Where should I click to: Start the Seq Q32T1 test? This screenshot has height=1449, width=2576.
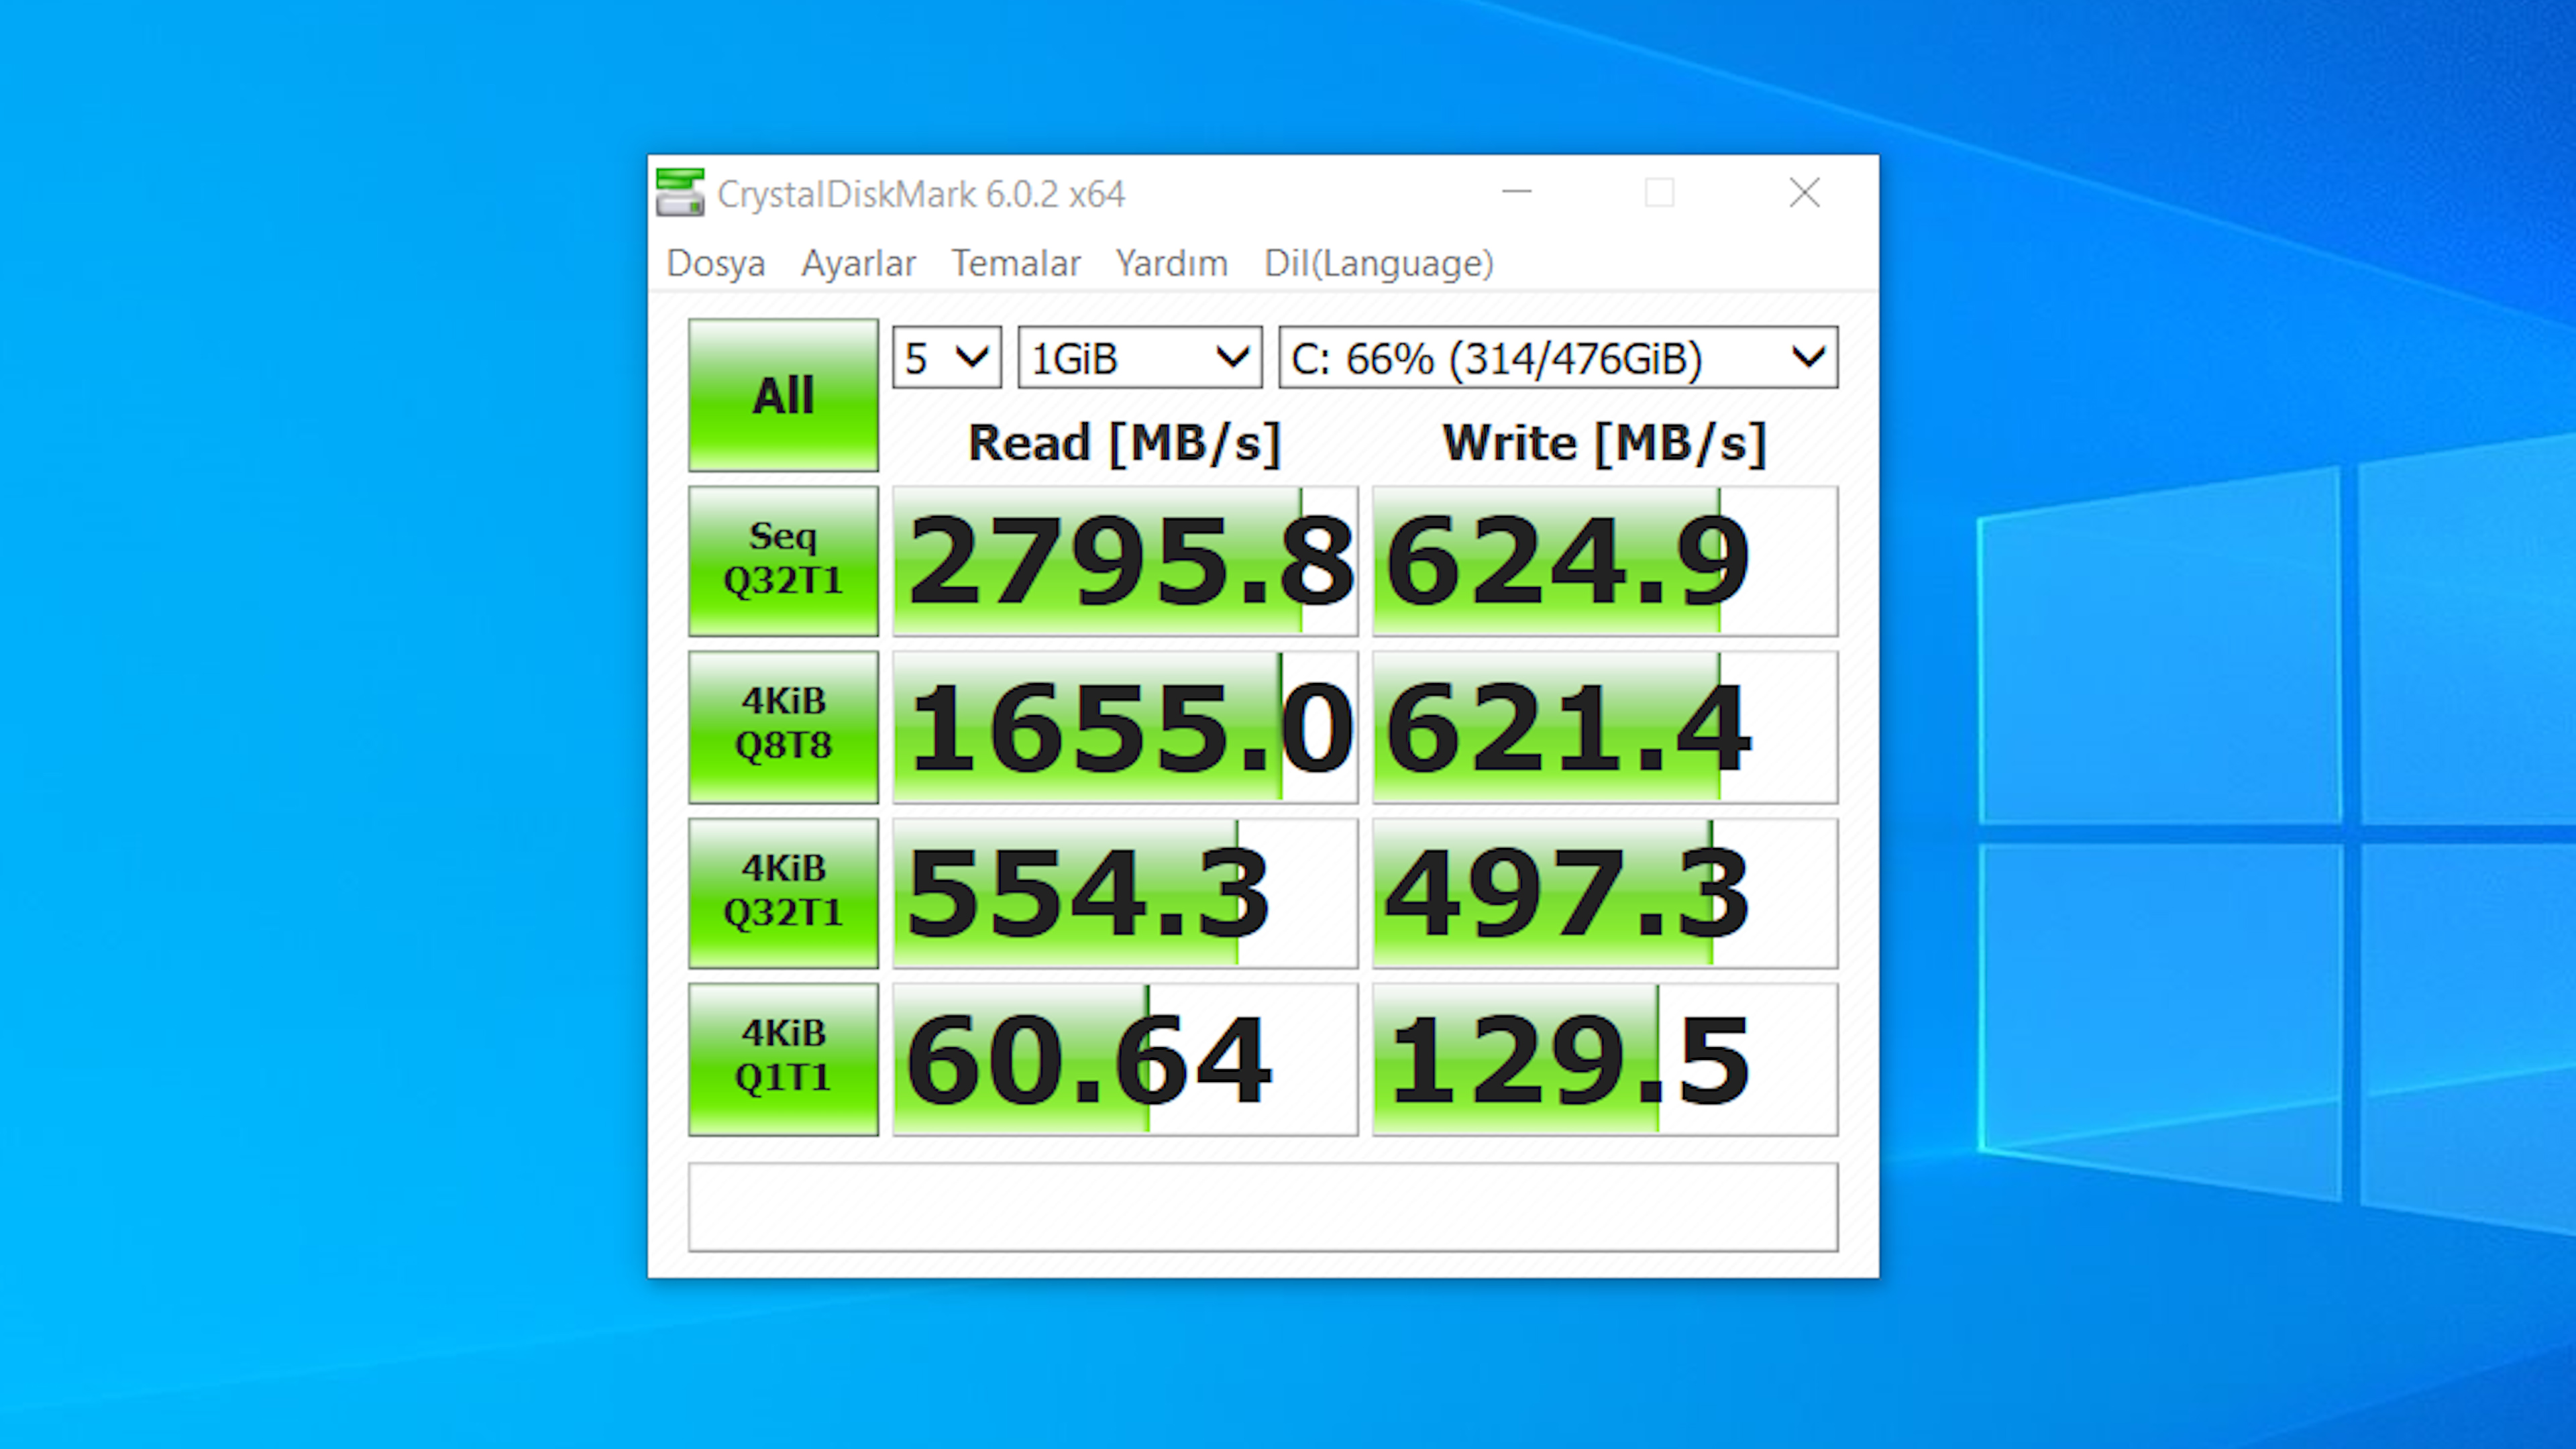tap(783, 561)
